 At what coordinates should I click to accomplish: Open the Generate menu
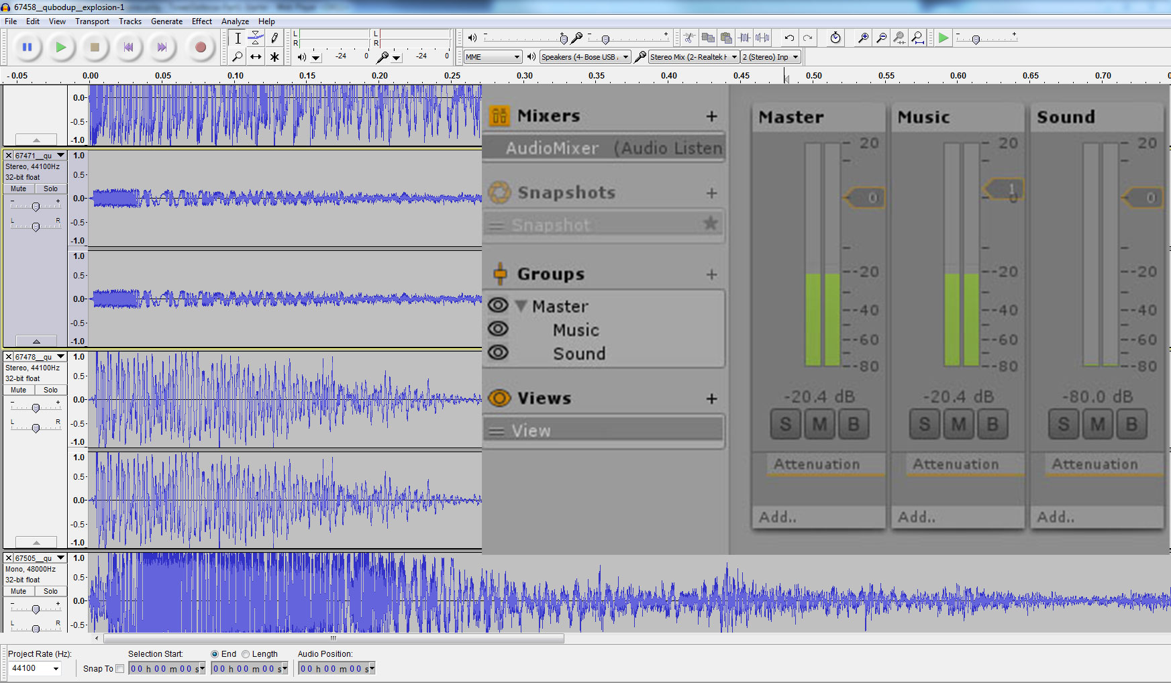click(166, 21)
